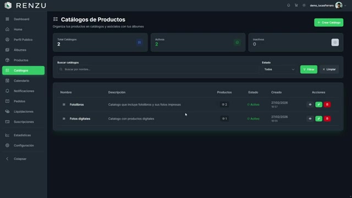The width and height of the screenshot is (352, 198).
Task: Select Catálogos sidebar item
Action: tap(23, 70)
